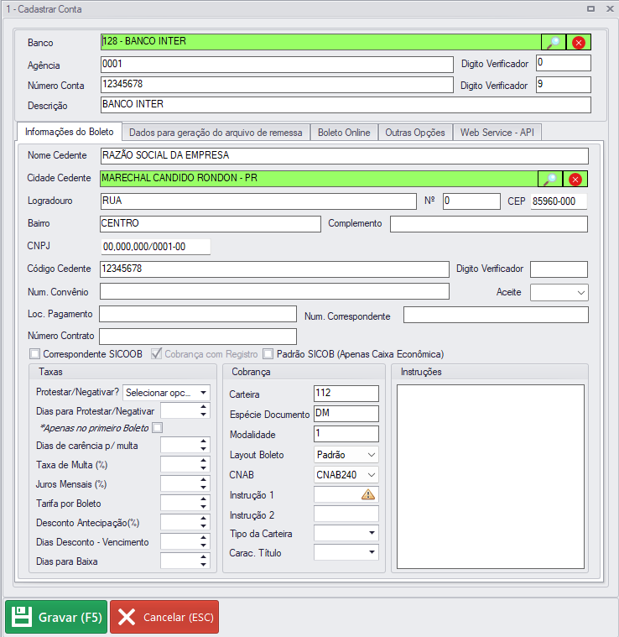This screenshot has width=619, height=637.
Task: Click Gravar (F5) save button
Action: 56,617
